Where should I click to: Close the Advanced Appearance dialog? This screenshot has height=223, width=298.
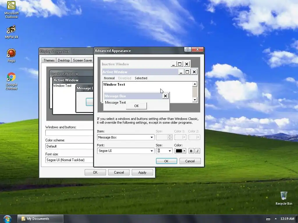198,49
